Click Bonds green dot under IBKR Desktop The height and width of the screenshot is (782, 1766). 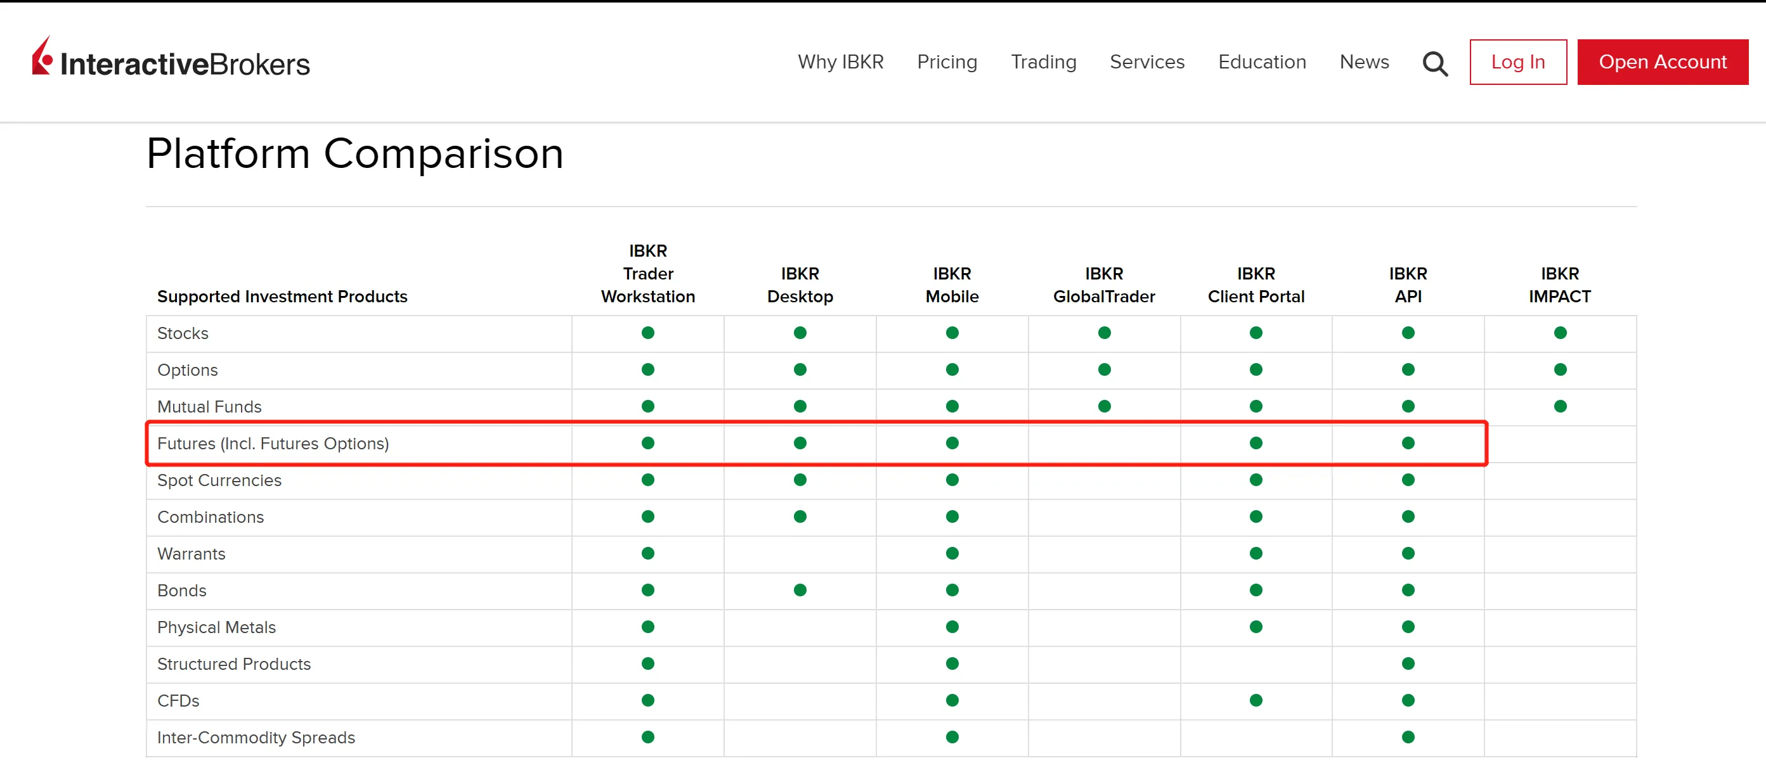click(800, 590)
